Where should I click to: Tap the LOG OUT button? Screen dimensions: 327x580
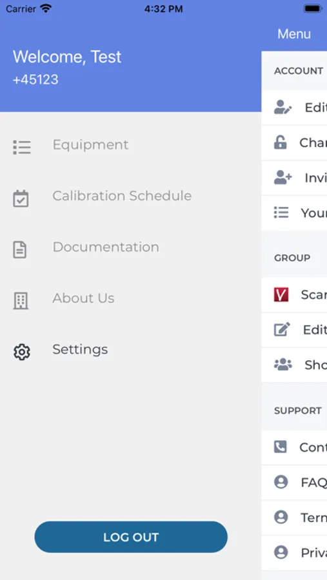(x=131, y=537)
